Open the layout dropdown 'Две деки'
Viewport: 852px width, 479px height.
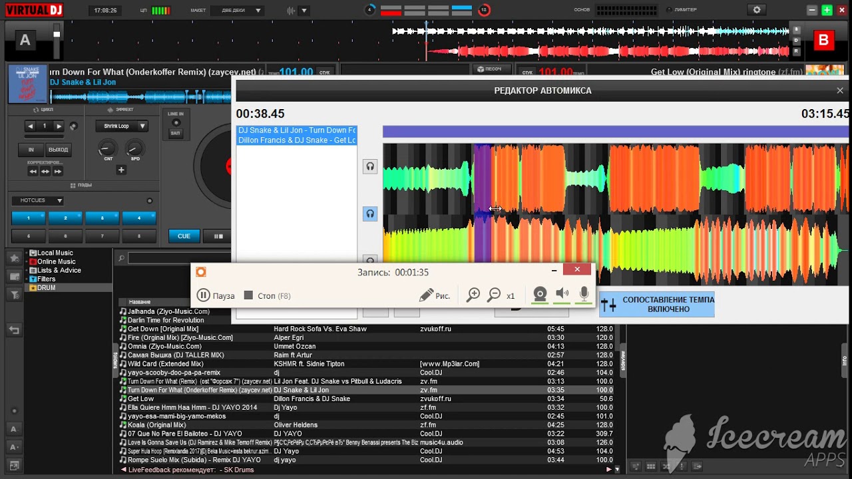pos(238,11)
